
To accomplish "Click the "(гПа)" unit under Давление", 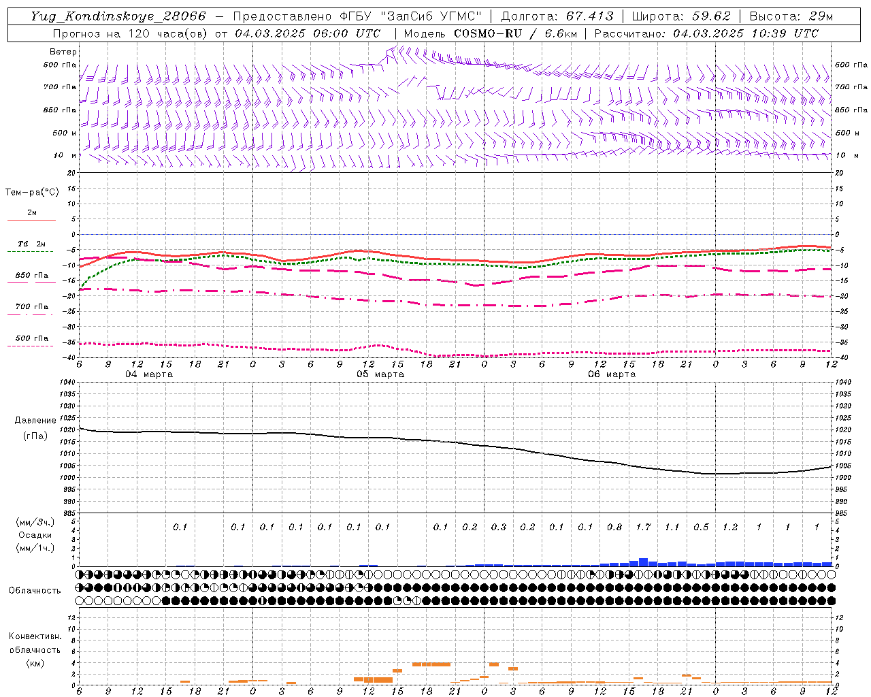I will pos(35,436).
